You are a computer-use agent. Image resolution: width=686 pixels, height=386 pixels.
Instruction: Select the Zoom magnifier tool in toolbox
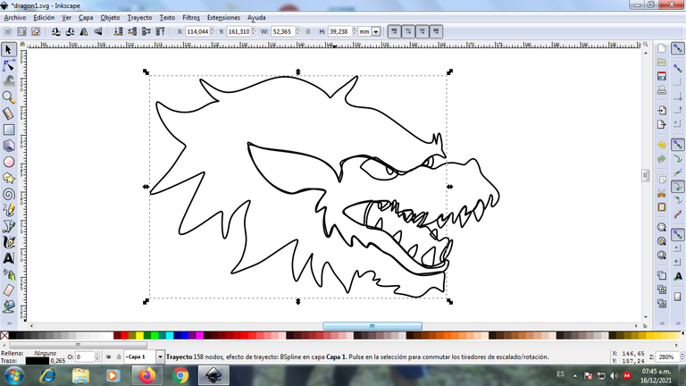click(x=9, y=97)
